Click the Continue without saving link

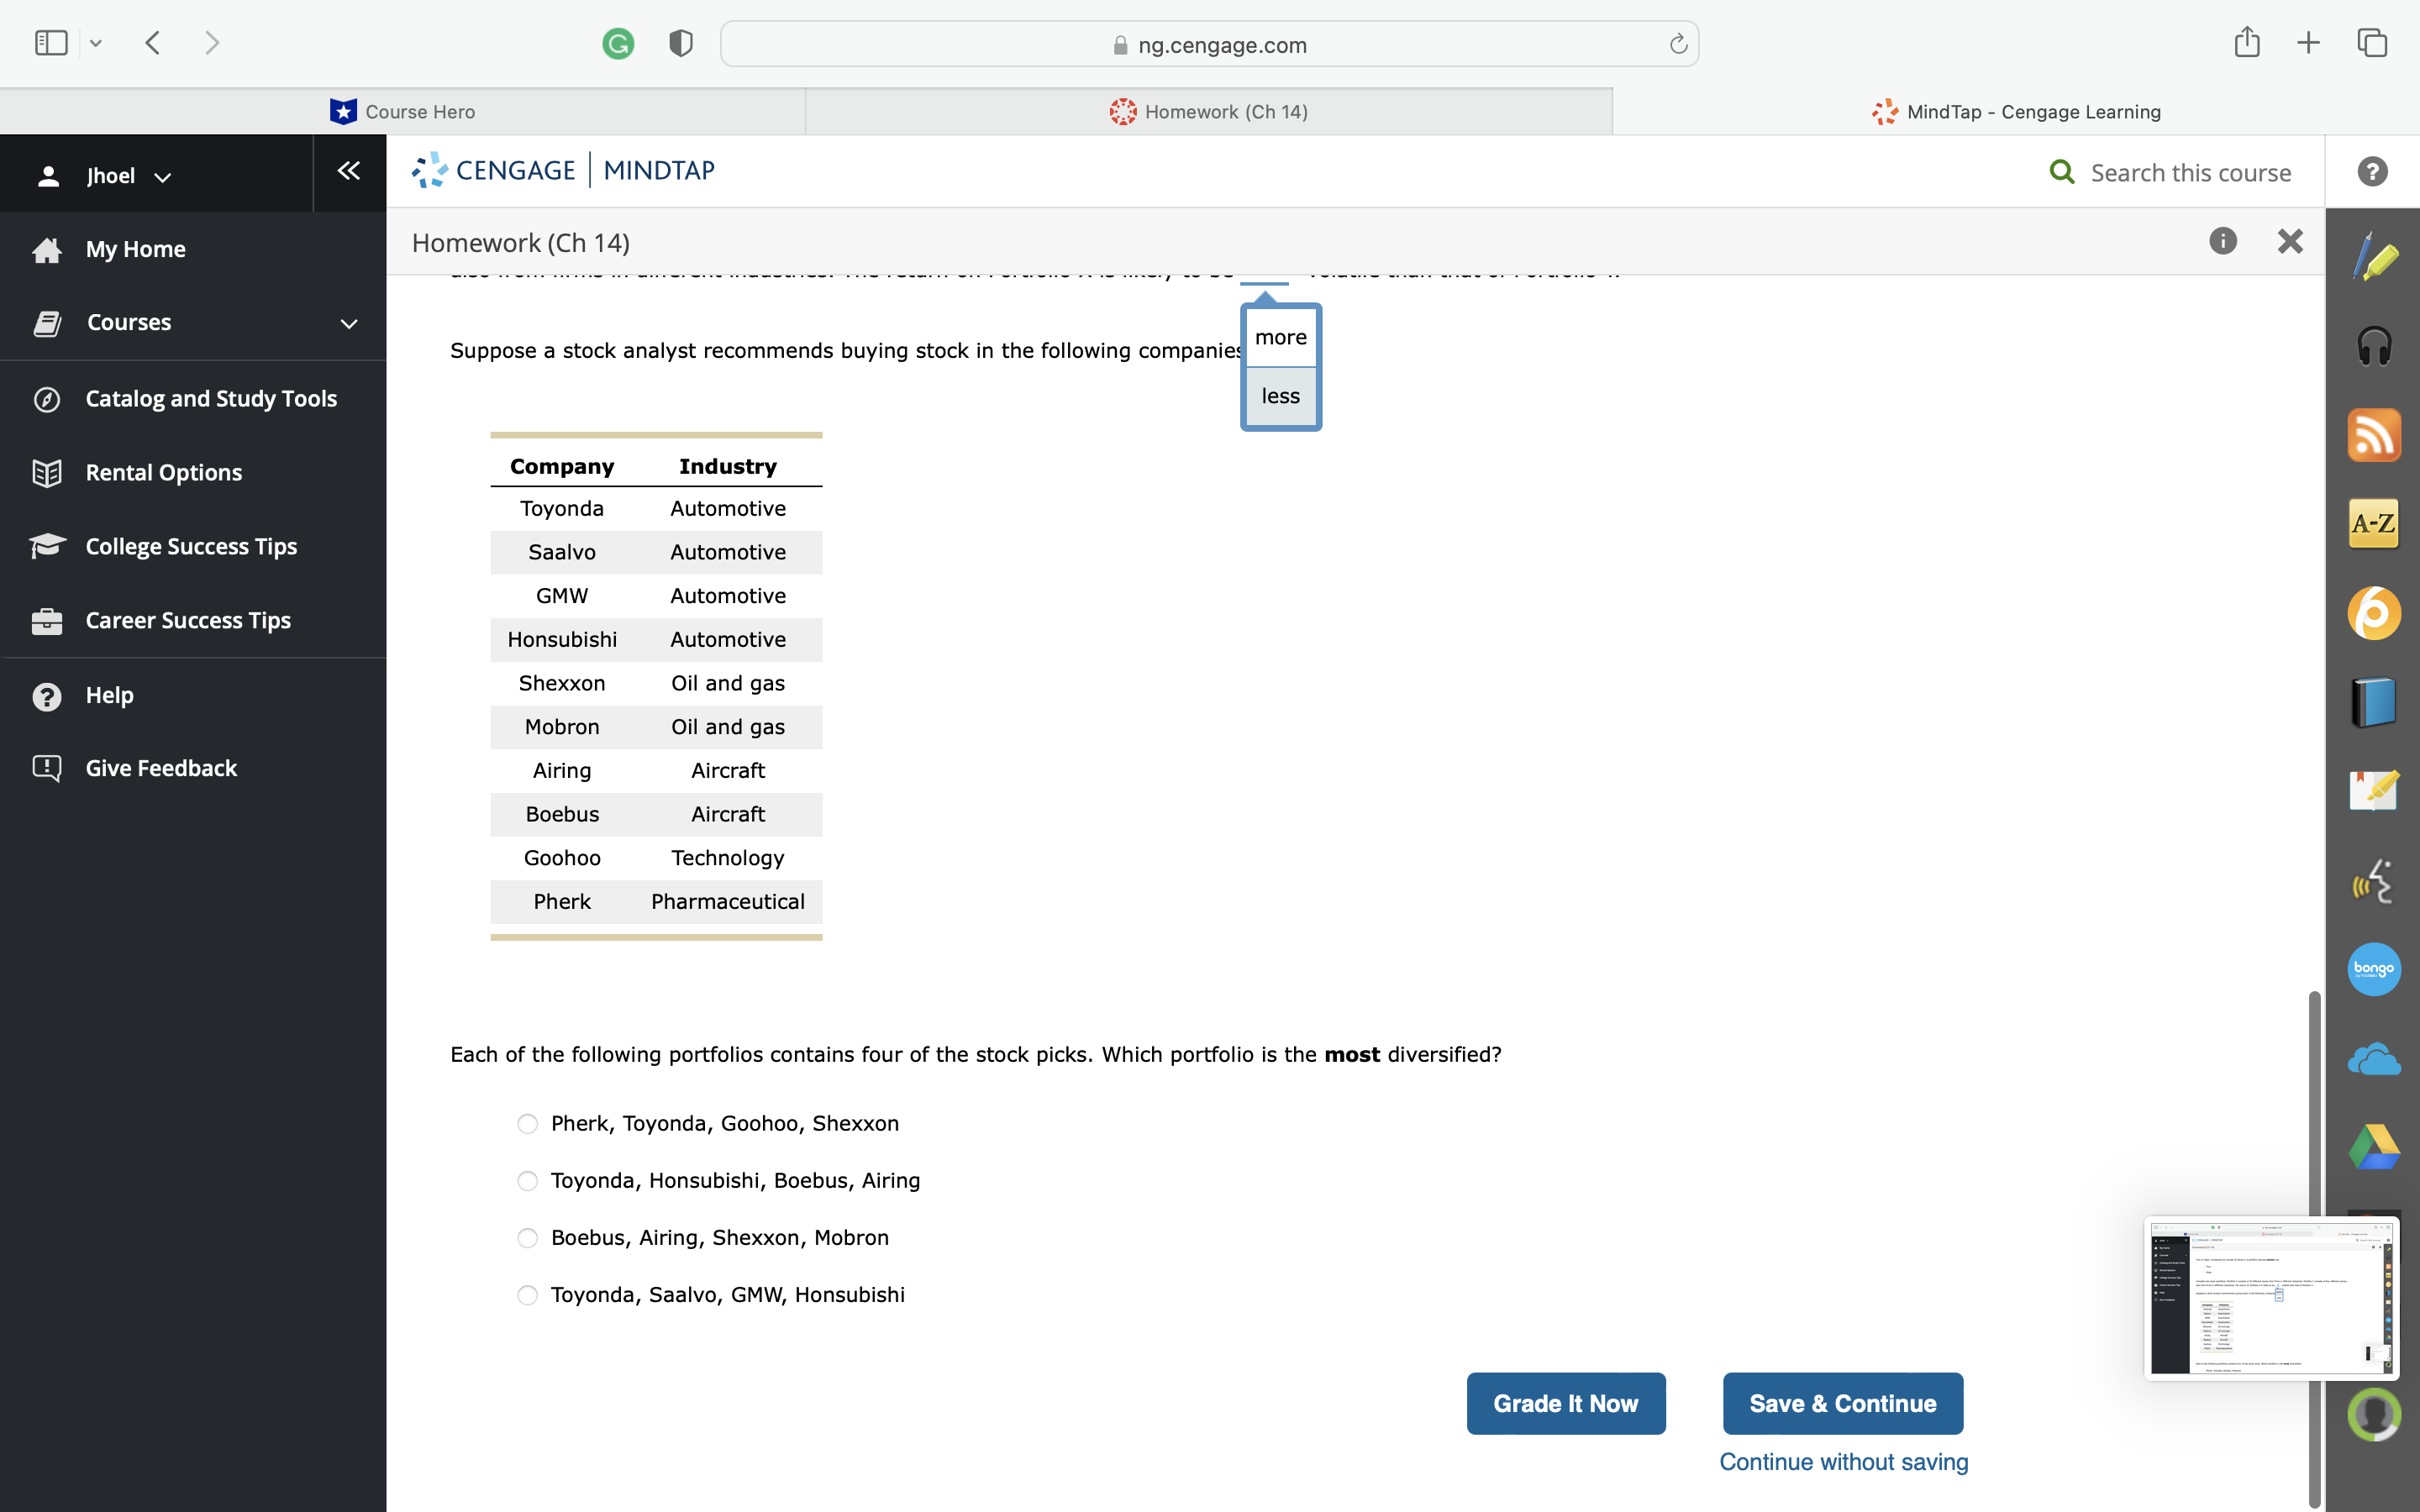1843,1461
